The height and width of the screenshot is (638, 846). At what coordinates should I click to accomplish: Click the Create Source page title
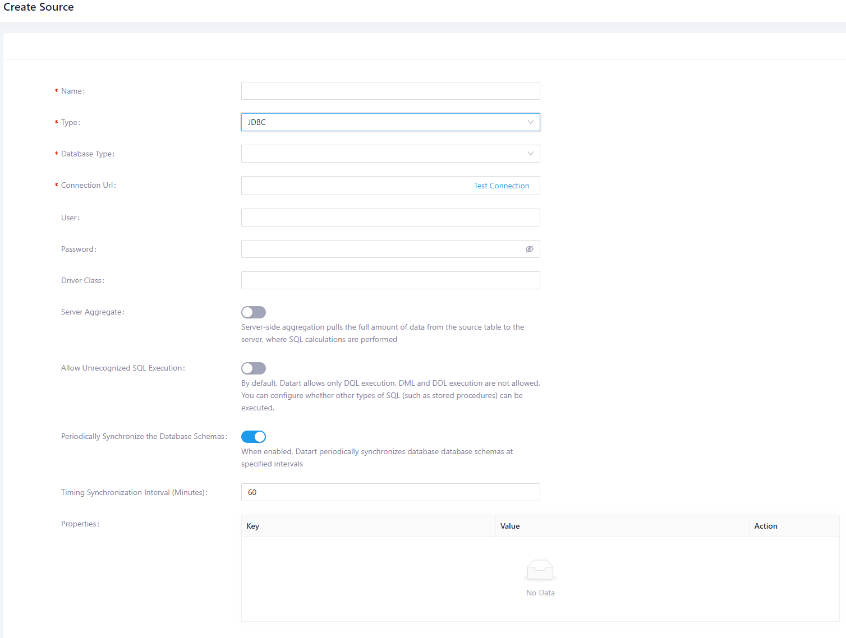(38, 7)
